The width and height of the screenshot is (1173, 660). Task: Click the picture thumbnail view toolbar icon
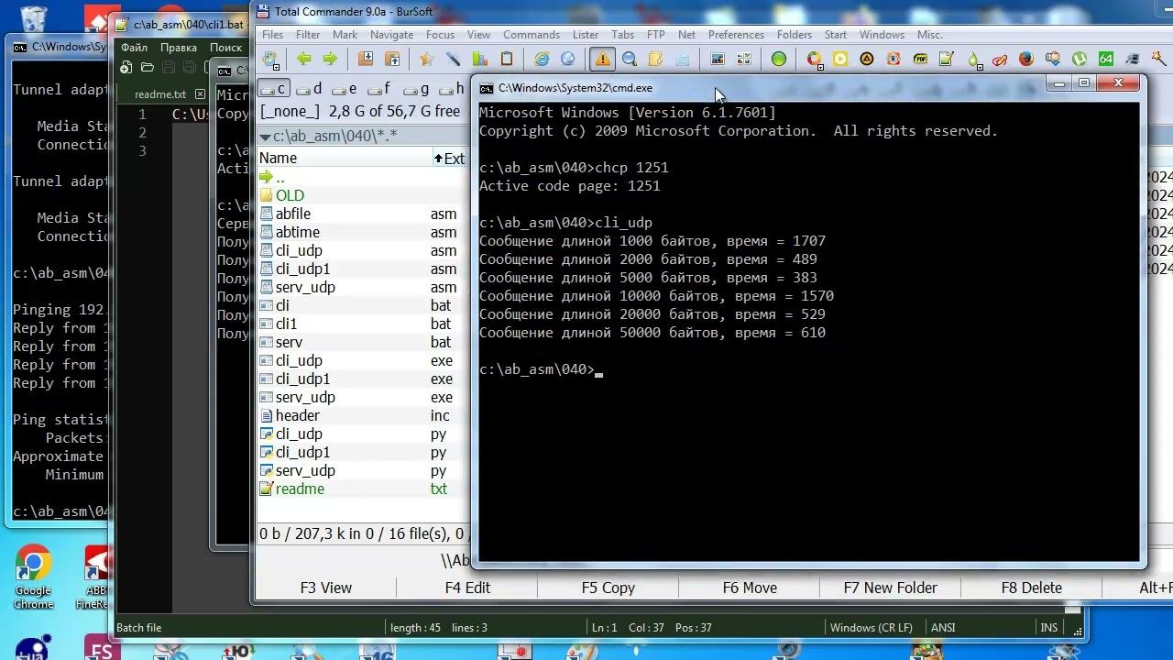[x=718, y=59]
